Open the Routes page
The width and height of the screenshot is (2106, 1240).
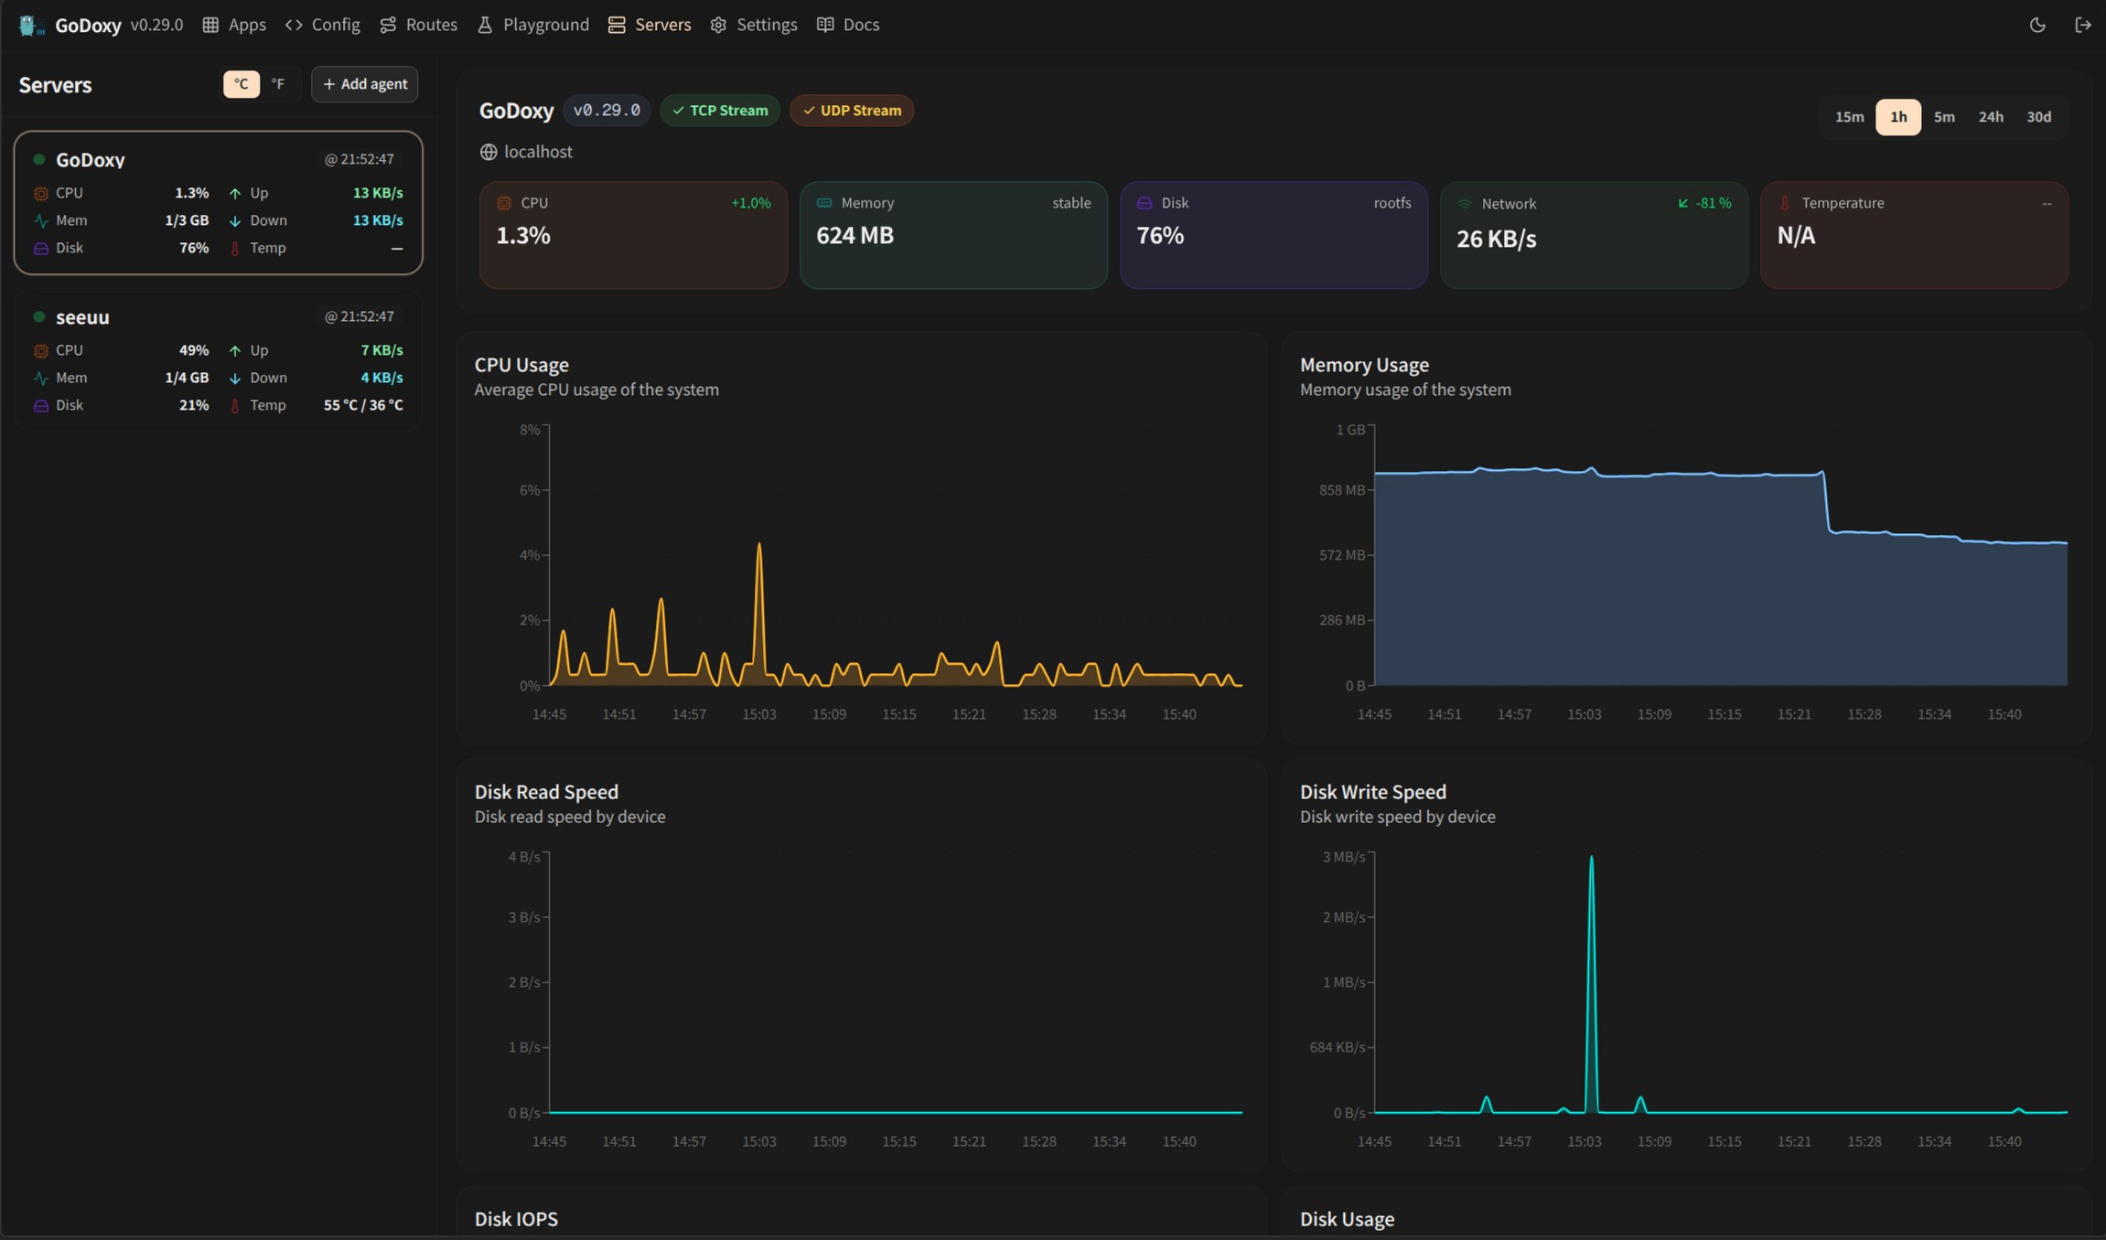tap(418, 25)
